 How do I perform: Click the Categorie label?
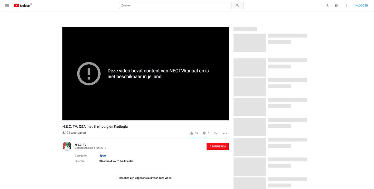(81, 156)
